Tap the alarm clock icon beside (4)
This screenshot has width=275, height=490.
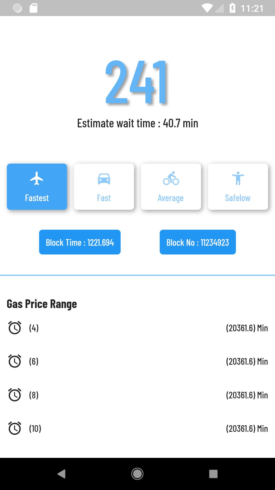click(15, 328)
